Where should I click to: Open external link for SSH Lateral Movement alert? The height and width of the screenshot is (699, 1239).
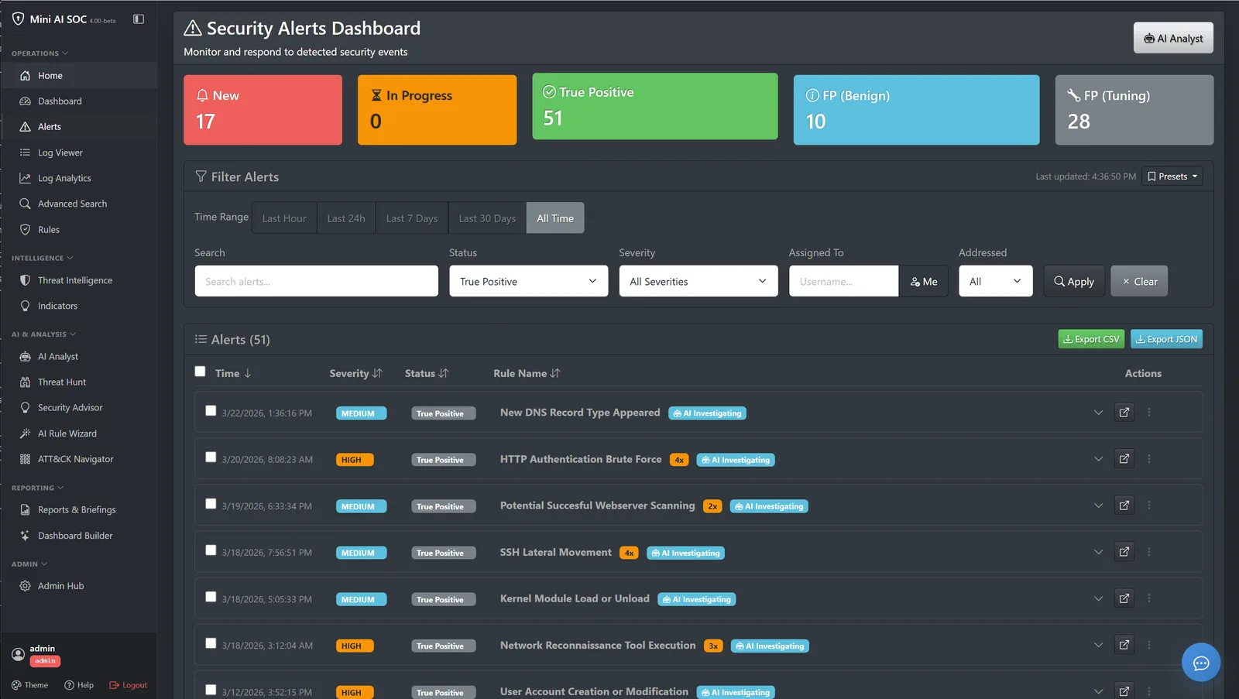tap(1124, 551)
